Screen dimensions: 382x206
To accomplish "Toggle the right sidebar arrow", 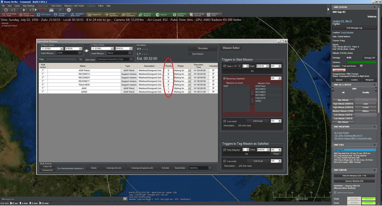I will [x=329, y=9].
